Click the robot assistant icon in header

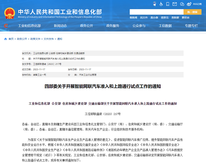155,4
